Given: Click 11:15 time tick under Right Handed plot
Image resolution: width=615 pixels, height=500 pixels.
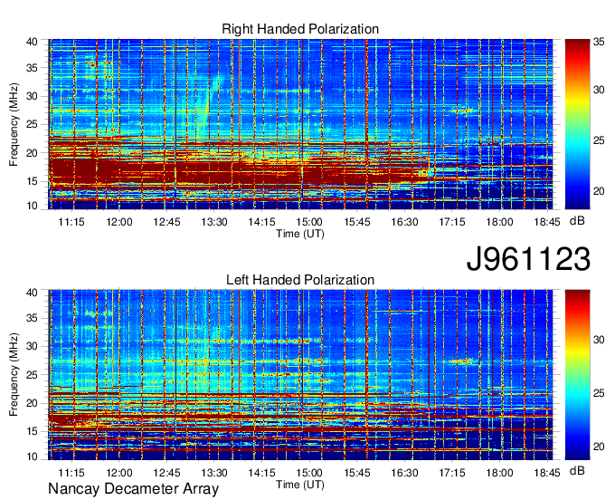Looking at the screenshot, I should point(71,222).
